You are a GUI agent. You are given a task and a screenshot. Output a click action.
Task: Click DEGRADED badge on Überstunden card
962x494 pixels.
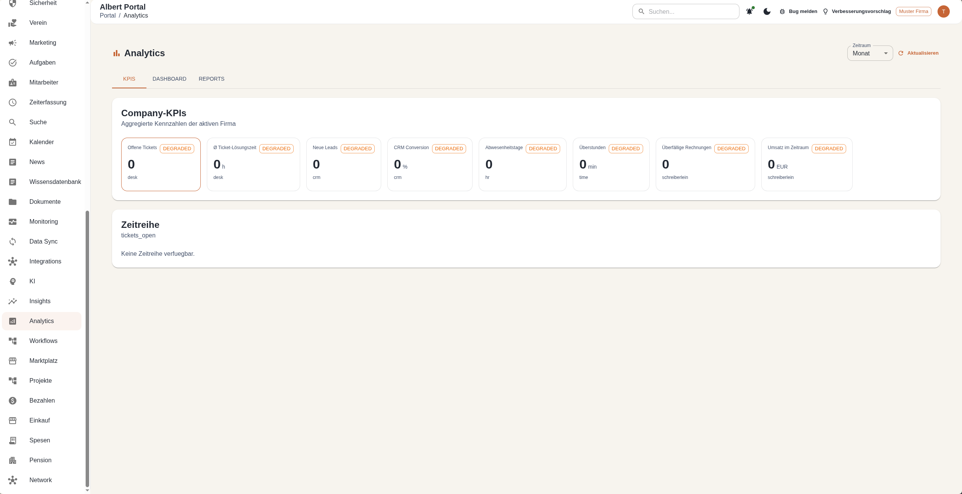click(626, 149)
